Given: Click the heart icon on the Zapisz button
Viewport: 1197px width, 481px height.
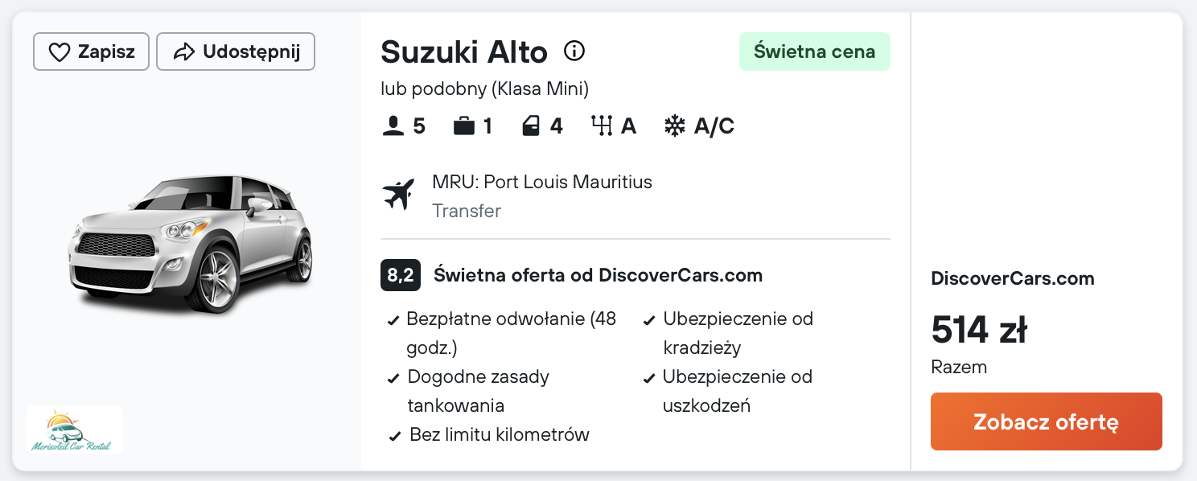Looking at the screenshot, I should point(60,52).
